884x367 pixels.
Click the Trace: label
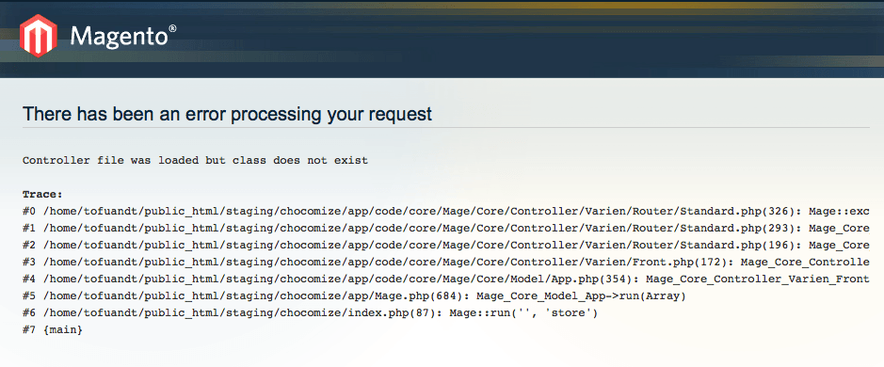(x=43, y=195)
